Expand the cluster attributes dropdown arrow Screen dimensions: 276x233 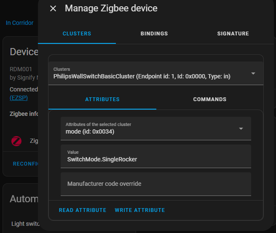(x=241, y=129)
